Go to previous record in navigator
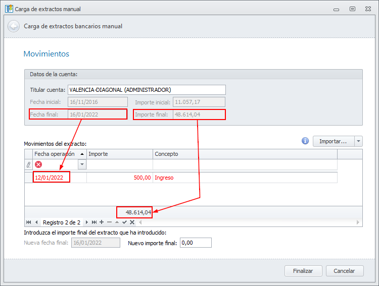 click(x=36, y=222)
